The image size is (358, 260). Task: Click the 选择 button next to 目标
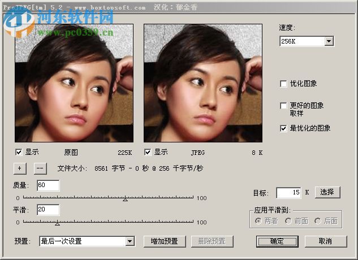pos(327,192)
